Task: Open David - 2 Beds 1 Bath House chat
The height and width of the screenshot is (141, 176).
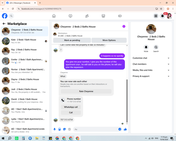Action: (x=25, y=101)
